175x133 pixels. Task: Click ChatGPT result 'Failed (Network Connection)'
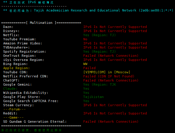point(111,80)
